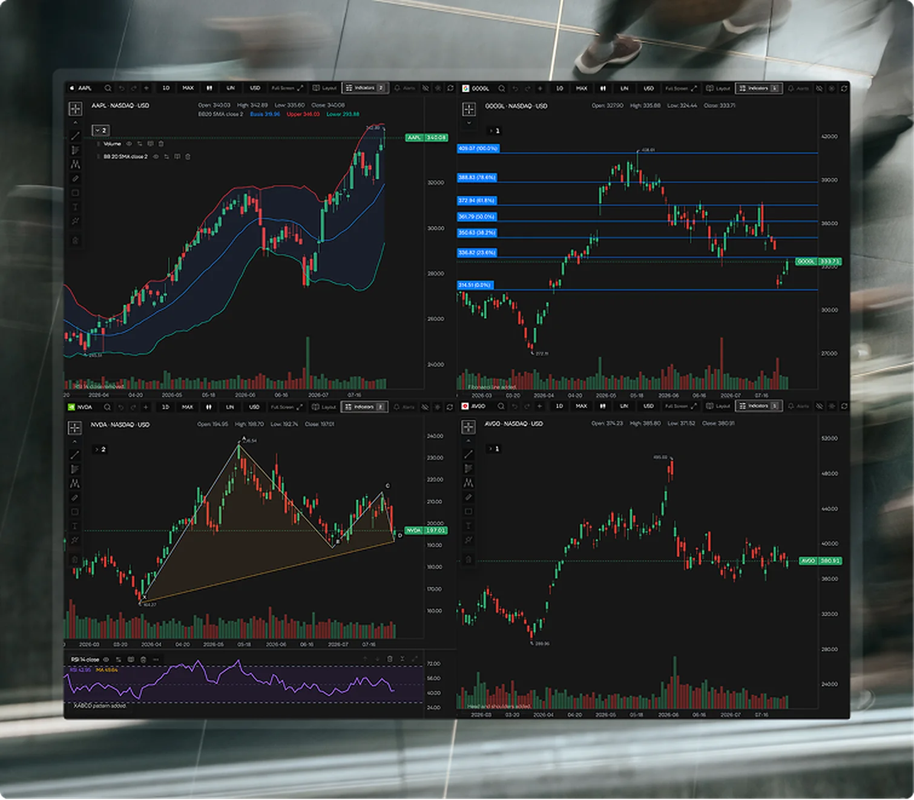Open Layout menu in GOOGL toolbar

[x=717, y=88]
